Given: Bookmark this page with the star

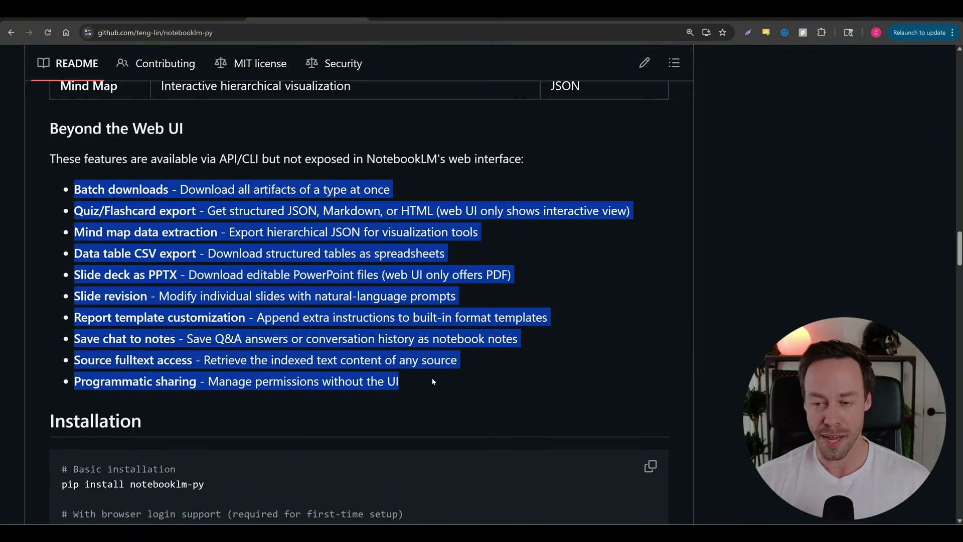Looking at the screenshot, I should pyautogui.click(x=723, y=33).
